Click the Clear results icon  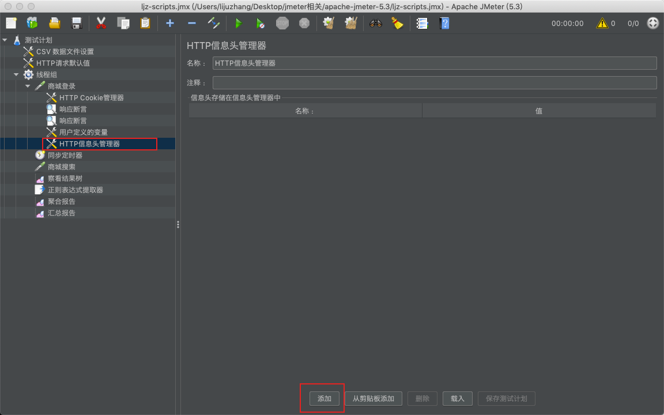click(329, 23)
